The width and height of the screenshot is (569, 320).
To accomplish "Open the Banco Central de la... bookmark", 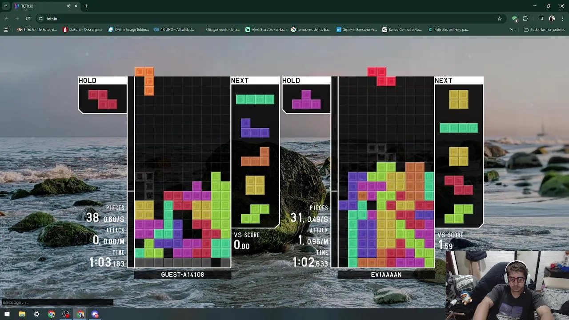I will coord(402,30).
